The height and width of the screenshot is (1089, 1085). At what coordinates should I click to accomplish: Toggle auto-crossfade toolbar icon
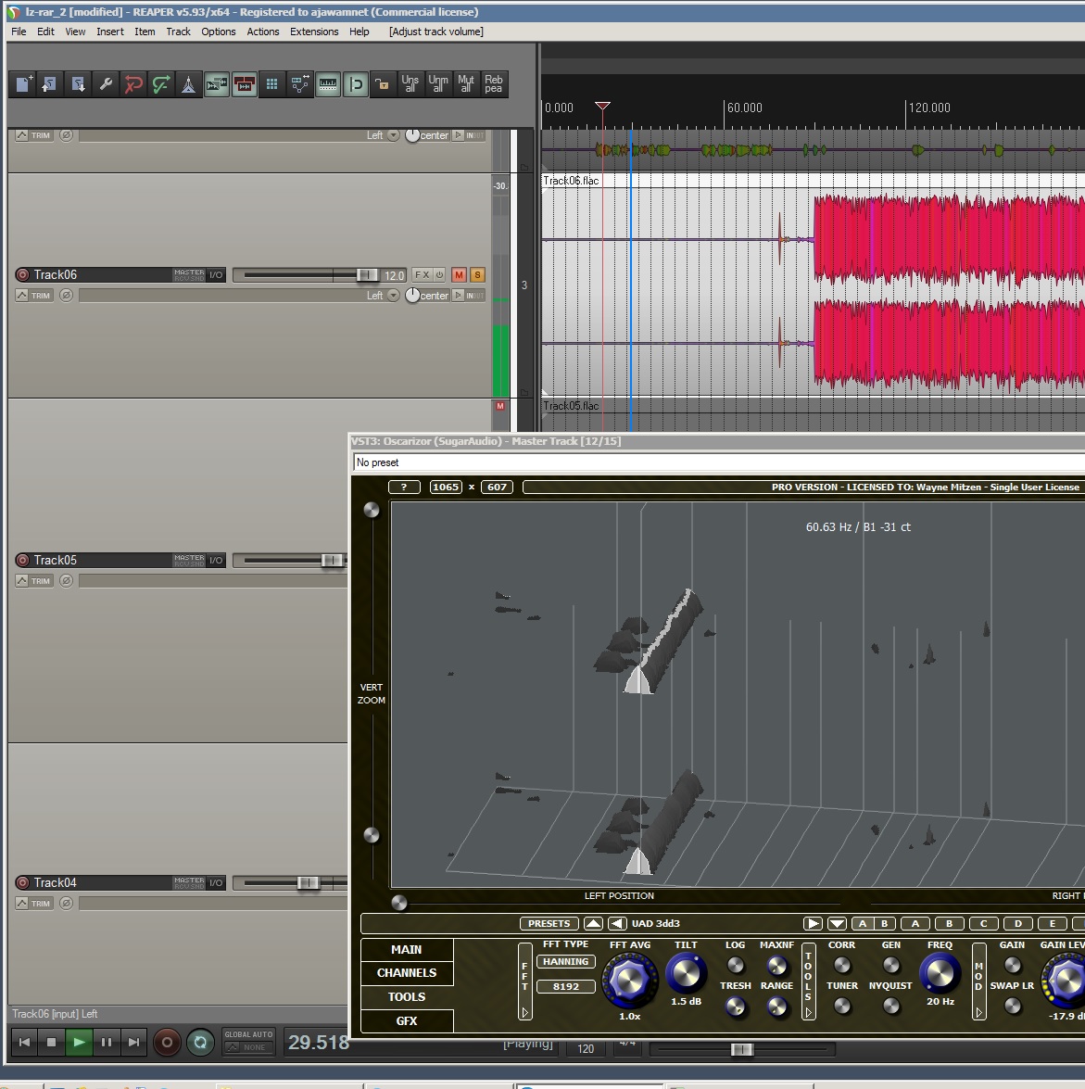click(x=217, y=84)
